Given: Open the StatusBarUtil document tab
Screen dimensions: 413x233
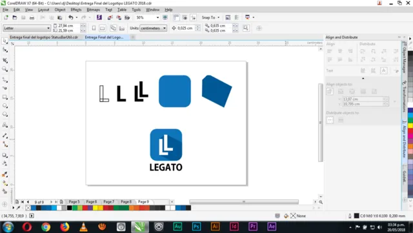Looking at the screenshot, I should tap(44, 37).
